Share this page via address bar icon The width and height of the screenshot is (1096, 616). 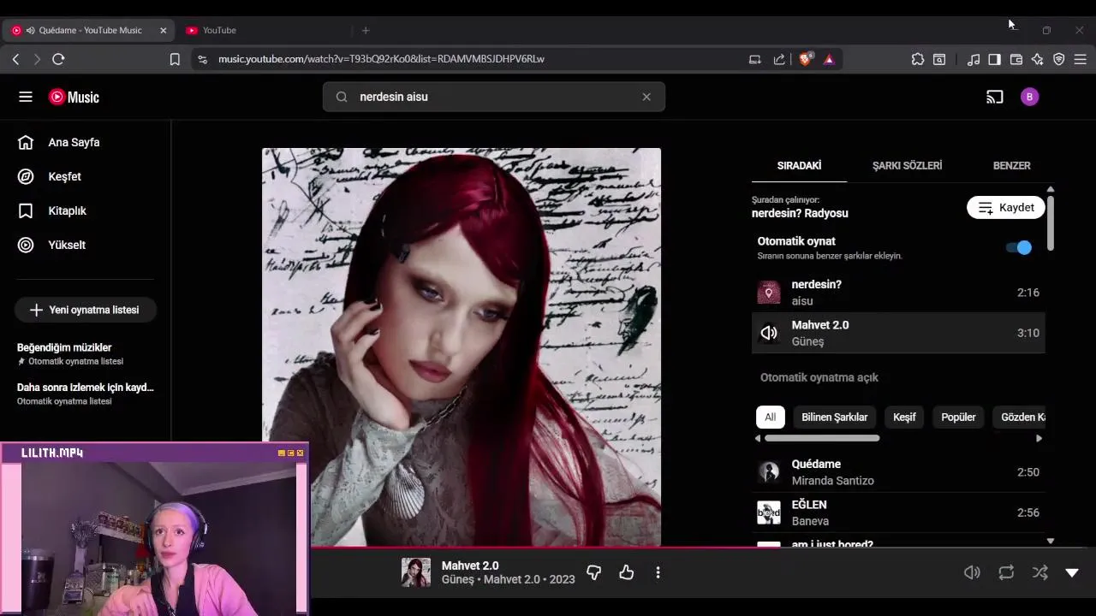tap(779, 59)
